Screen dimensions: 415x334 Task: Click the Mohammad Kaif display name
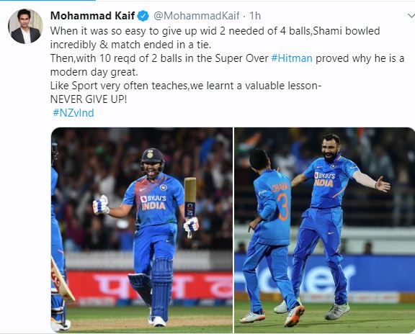[x=93, y=16]
